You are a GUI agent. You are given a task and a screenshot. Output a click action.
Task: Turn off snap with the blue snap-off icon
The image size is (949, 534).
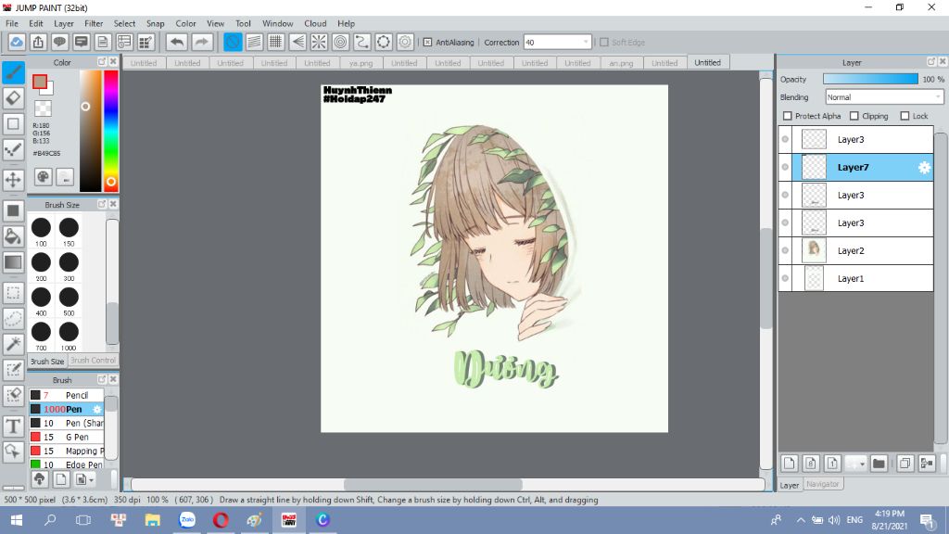point(233,43)
